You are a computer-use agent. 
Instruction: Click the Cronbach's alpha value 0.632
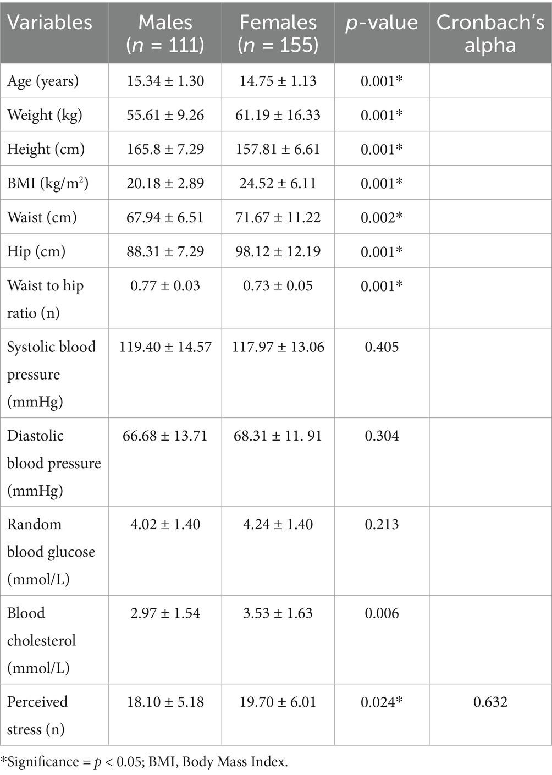pyautogui.click(x=490, y=702)
